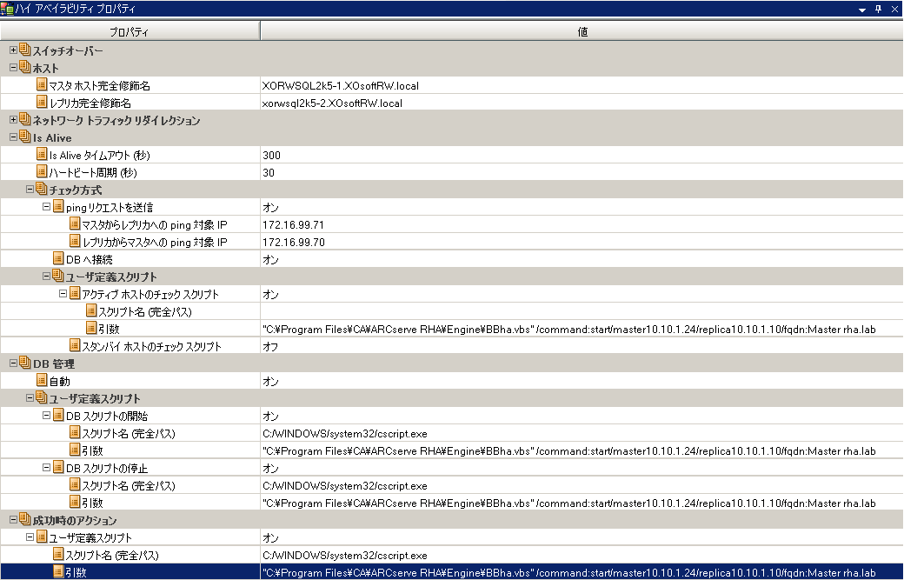Click the マスタ ホスト完全修飾名 property icon
This screenshot has height=580, width=904.
[42, 84]
